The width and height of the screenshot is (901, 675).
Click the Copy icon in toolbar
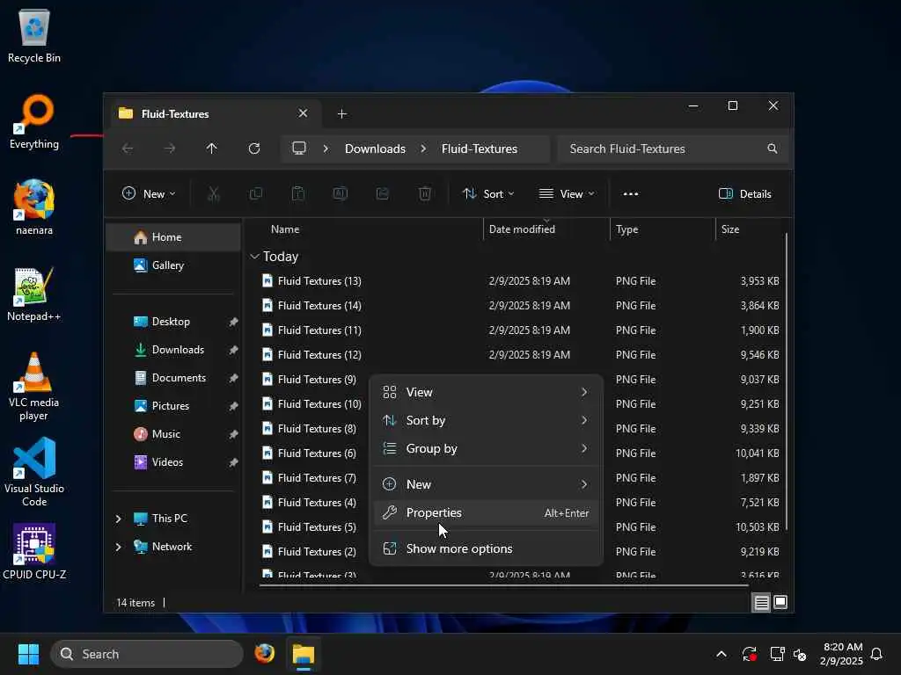coord(256,194)
